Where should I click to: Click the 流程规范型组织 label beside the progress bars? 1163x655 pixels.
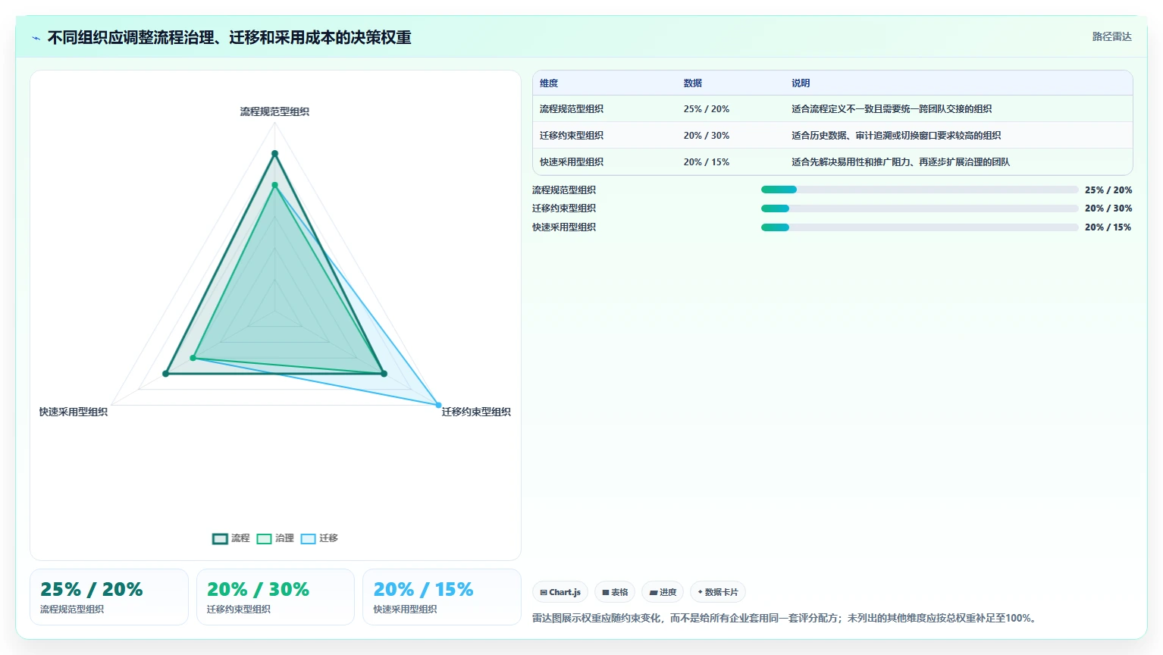click(564, 190)
